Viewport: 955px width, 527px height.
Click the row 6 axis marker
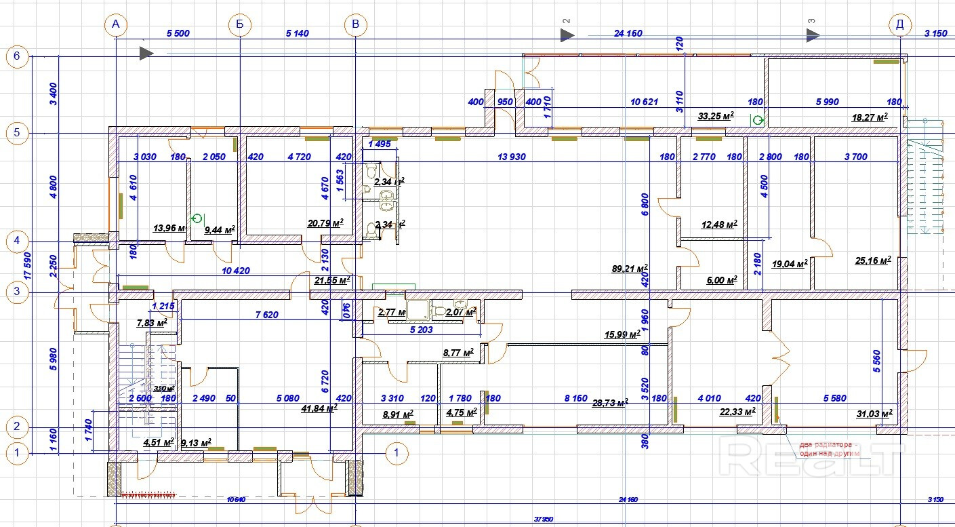coord(17,56)
